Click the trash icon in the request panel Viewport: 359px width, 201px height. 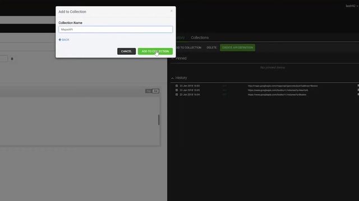pos(12,59)
